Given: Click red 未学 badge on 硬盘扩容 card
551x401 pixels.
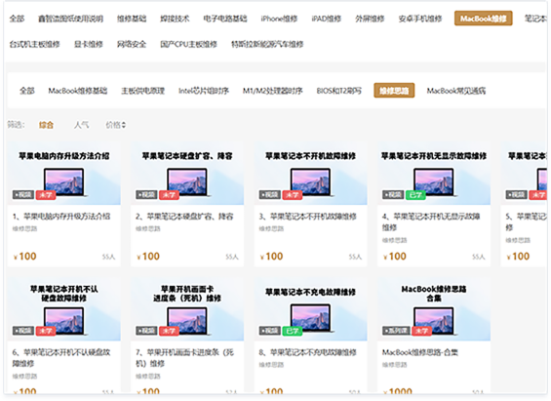Looking at the screenshot, I should pos(169,195).
